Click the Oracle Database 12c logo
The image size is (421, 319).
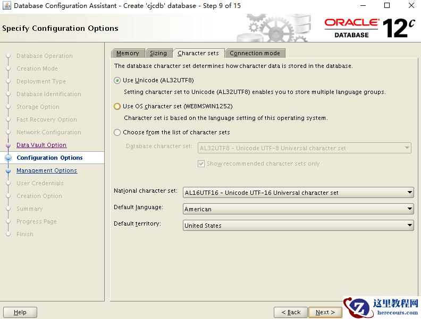tap(369, 28)
